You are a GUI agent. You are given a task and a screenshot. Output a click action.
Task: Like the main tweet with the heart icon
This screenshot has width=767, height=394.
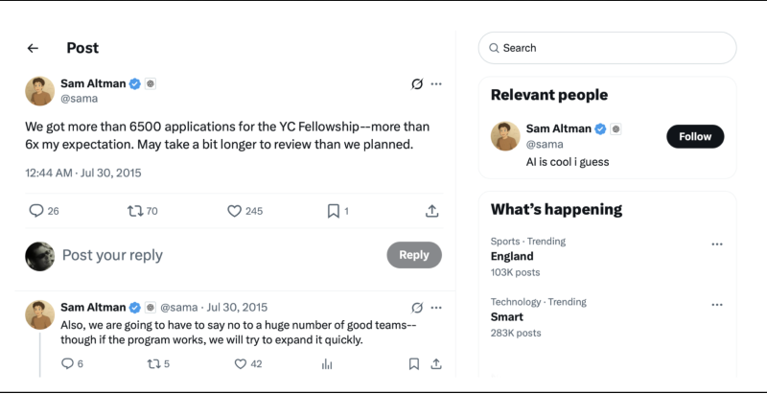[x=234, y=211]
